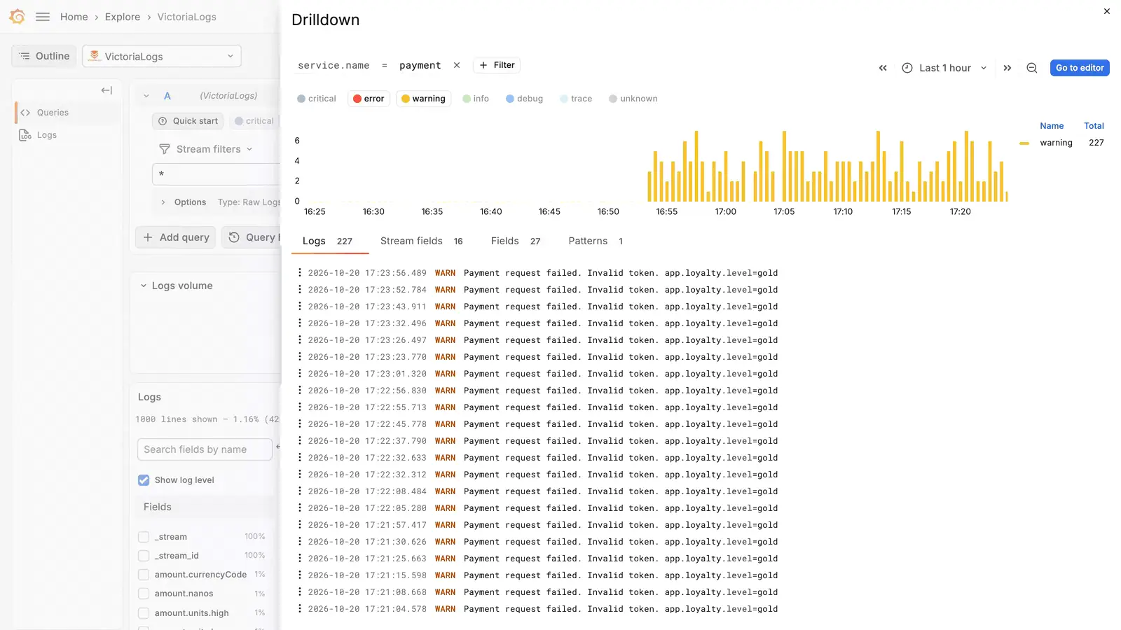Viewport: 1121px width, 630px height.
Task: Open the menu for log 17:22:08.484
Action: click(x=300, y=491)
